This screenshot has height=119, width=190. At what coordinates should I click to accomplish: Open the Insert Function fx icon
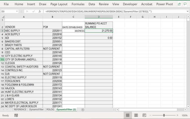pyautogui.click(x=40, y=11)
